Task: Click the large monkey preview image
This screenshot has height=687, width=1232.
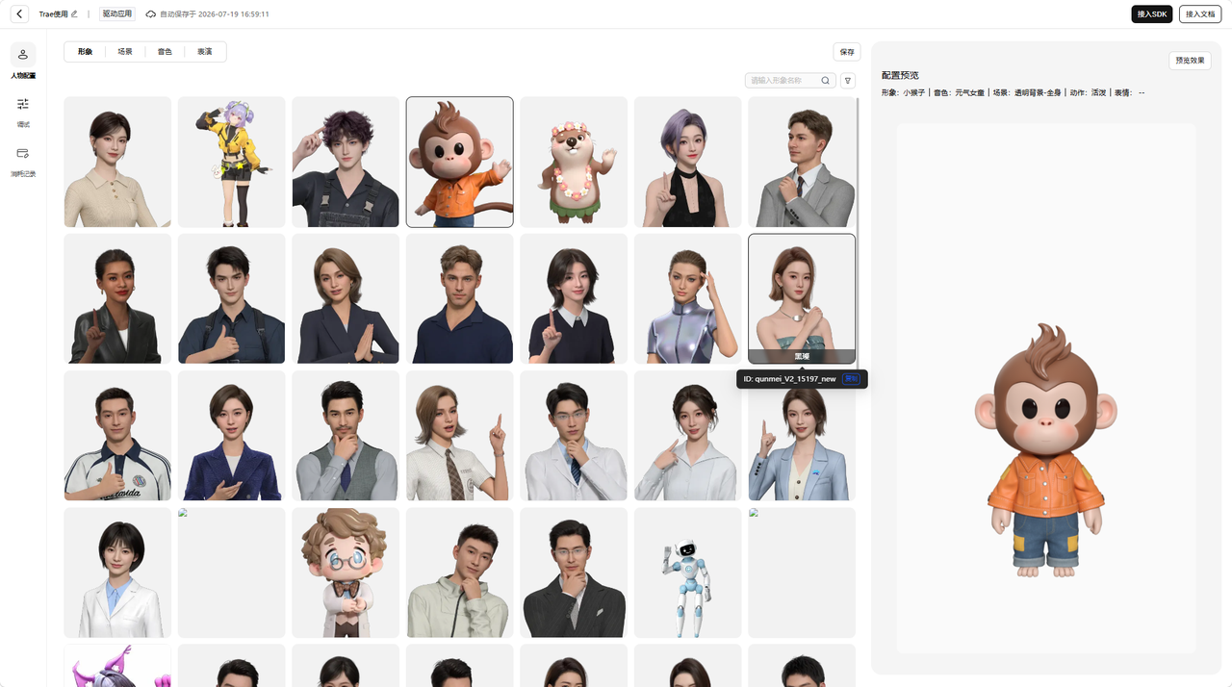Action: point(1046,450)
